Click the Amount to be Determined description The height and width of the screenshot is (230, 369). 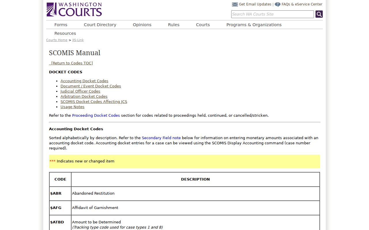[x=96, y=222]
